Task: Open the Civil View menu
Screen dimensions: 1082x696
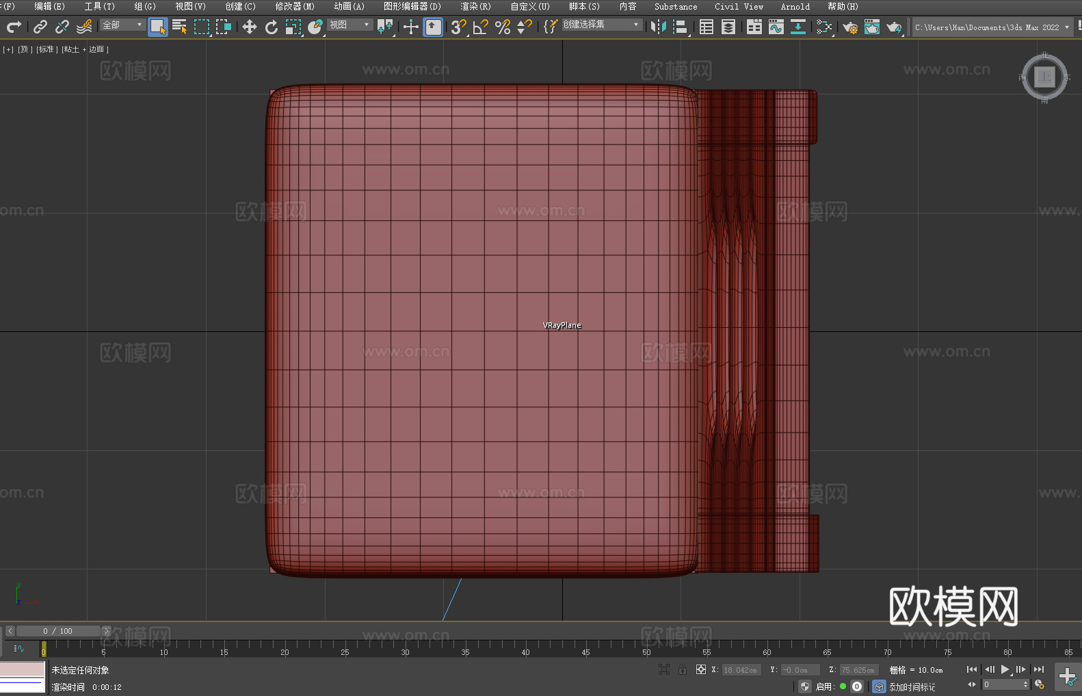Action: click(739, 7)
